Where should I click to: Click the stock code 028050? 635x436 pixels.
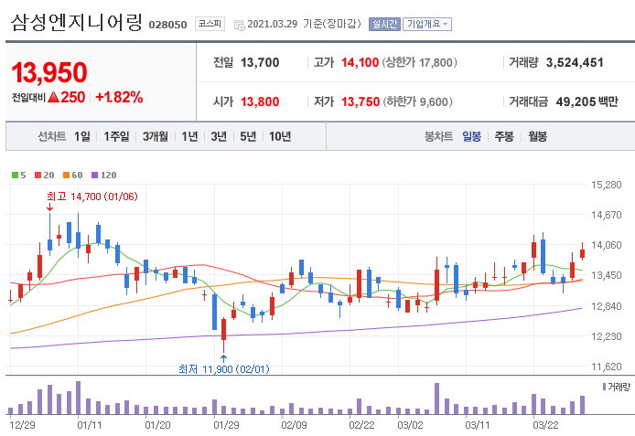click(167, 25)
